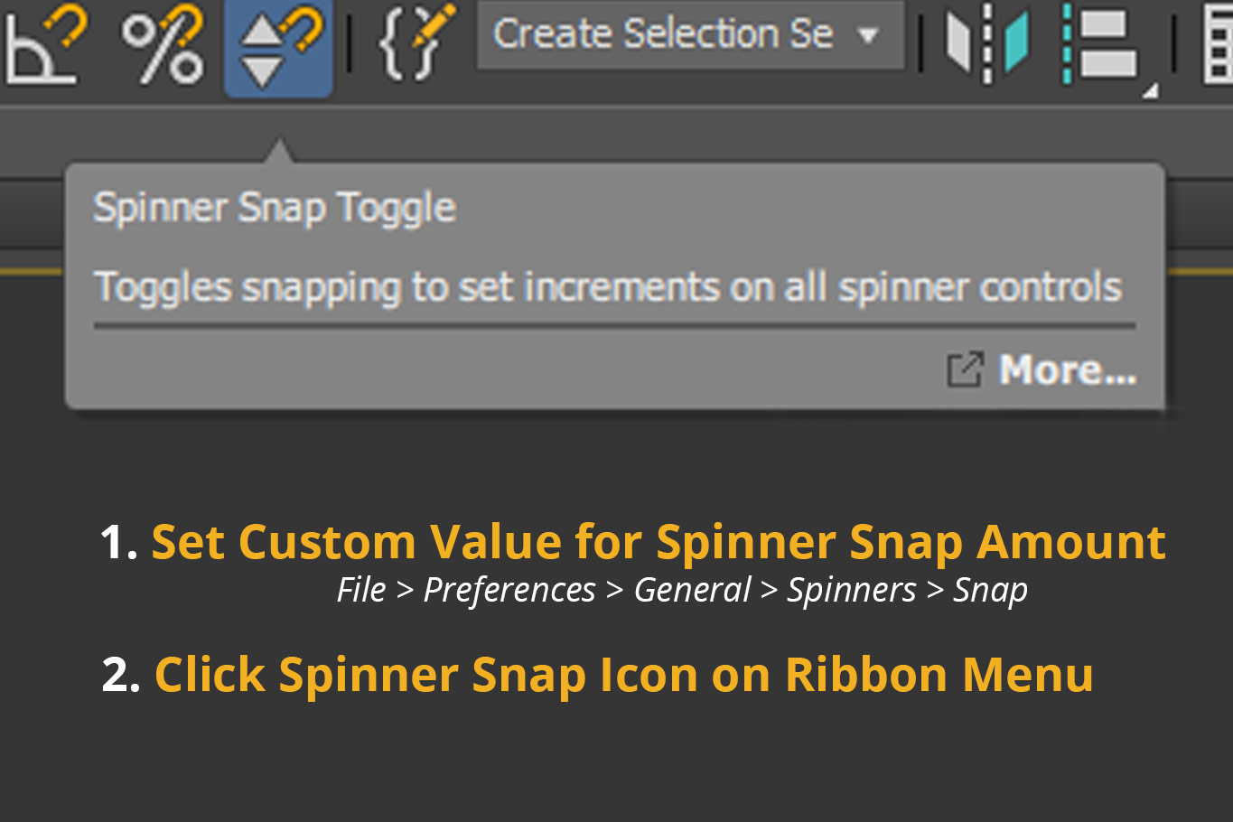The height and width of the screenshot is (822, 1233).
Task: Select the Mirror tool icon
Action: [987, 42]
